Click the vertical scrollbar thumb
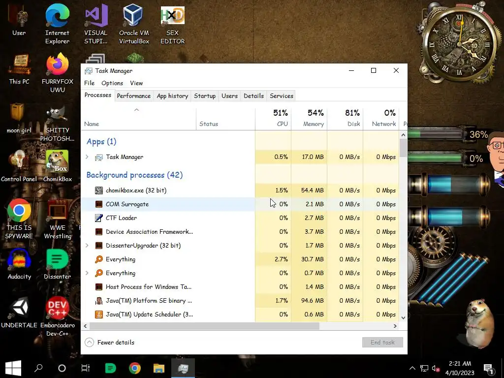The image size is (504, 378). click(403, 148)
